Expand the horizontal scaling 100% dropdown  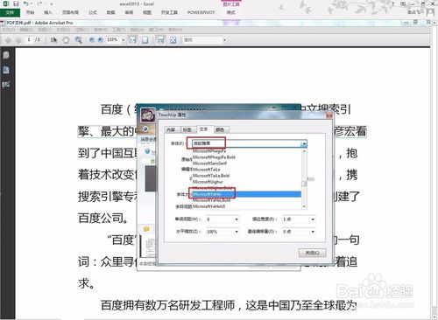point(237,232)
